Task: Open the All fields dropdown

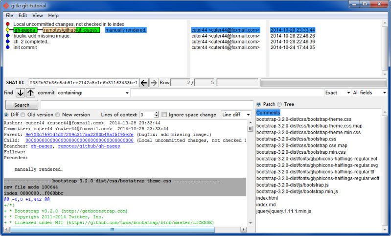Action: tap(369, 93)
